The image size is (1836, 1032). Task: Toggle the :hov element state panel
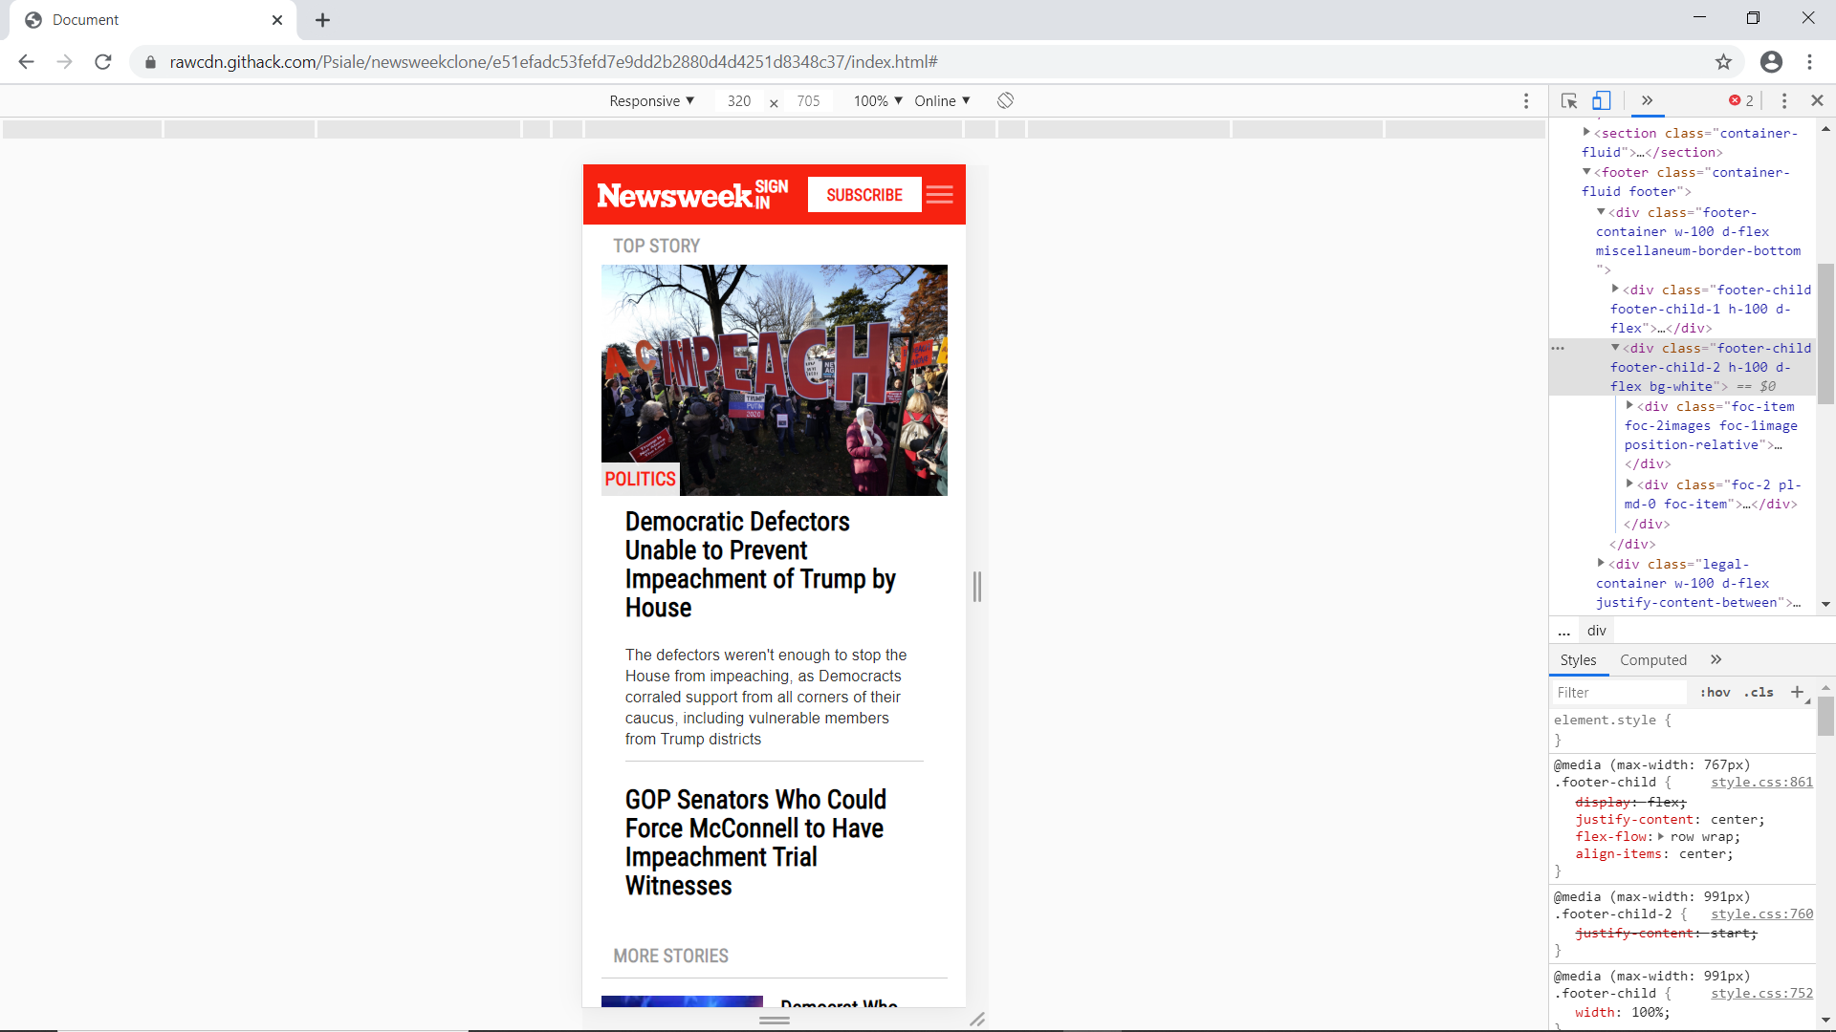point(1715,692)
